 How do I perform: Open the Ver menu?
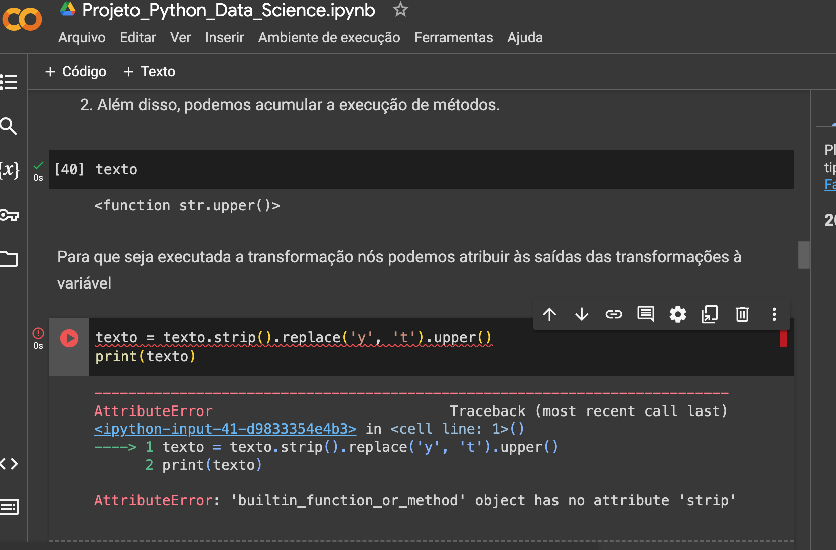[x=180, y=38]
